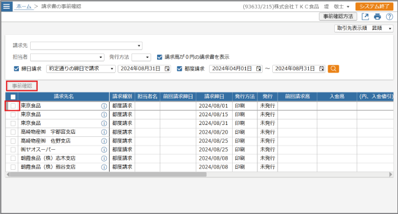This screenshot has height=214, width=398.
Task: Click 印刷 cell in 朝霞食品（株）熊谷支店 row
Action: point(245,167)
